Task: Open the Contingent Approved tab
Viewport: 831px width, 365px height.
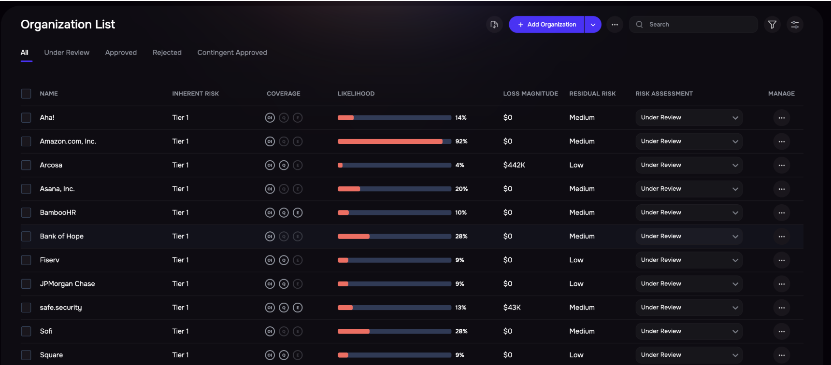Action: pos(232,53)
